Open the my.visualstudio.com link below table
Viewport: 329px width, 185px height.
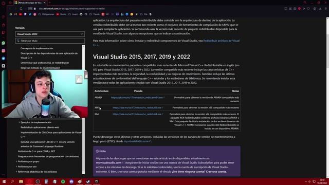click(x=137, y=141)
